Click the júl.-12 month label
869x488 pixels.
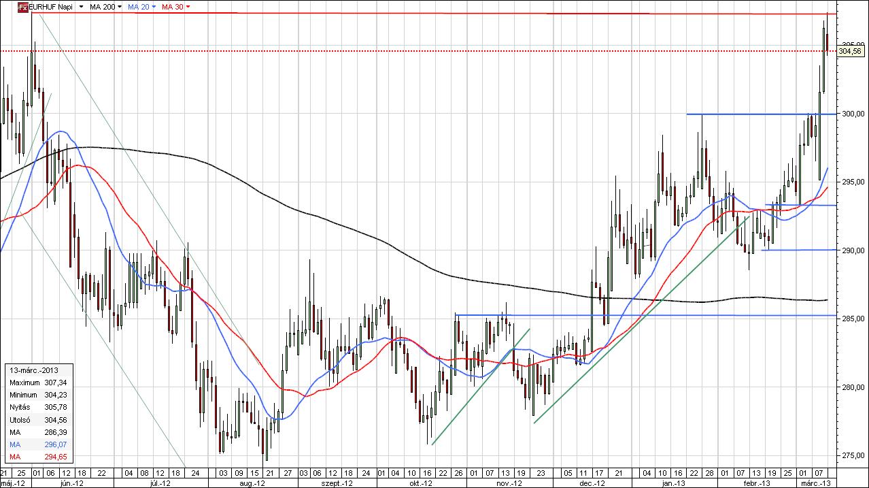pos(159,483)
